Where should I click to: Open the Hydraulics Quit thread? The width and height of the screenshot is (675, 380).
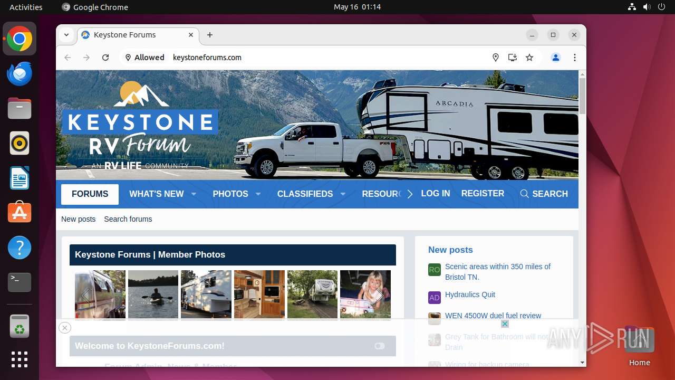470,294
